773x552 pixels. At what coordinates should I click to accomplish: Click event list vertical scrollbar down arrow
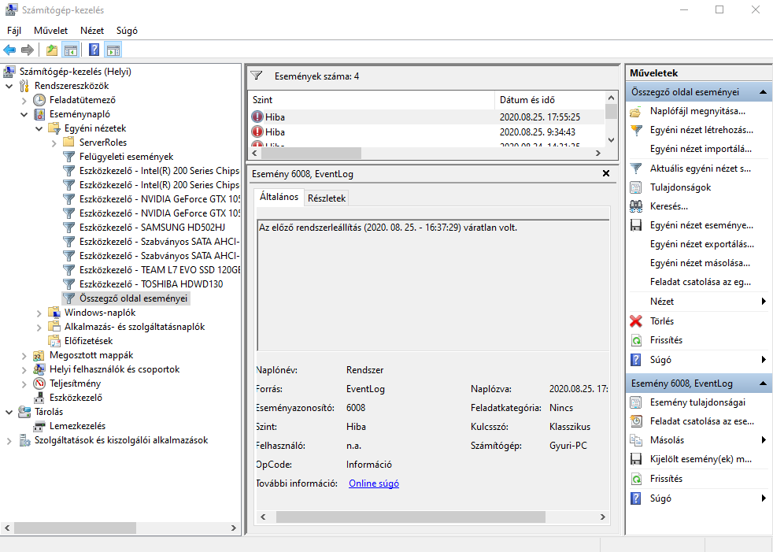(x=611, y=139)
